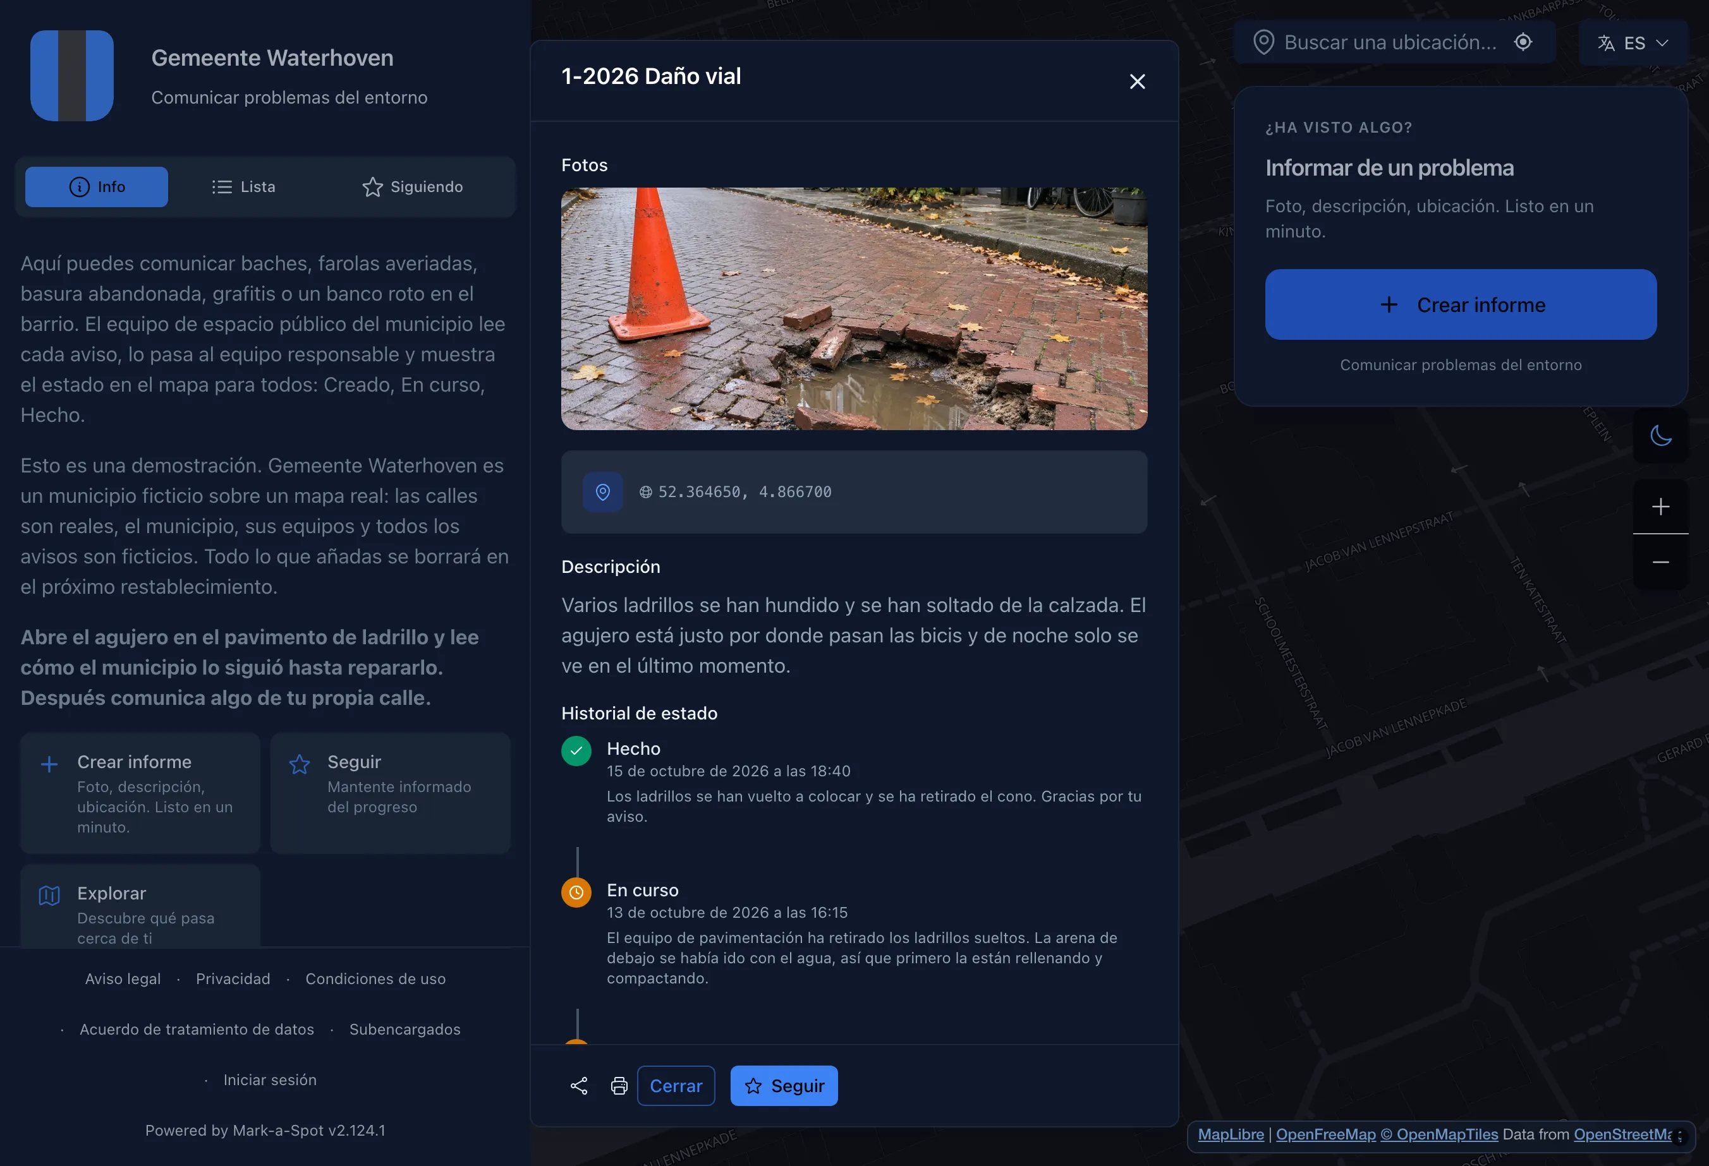Screen dimensions: 1709x1166
Task: Open the OpenFreeMap attribution link
Action: pos(1326,1134)
